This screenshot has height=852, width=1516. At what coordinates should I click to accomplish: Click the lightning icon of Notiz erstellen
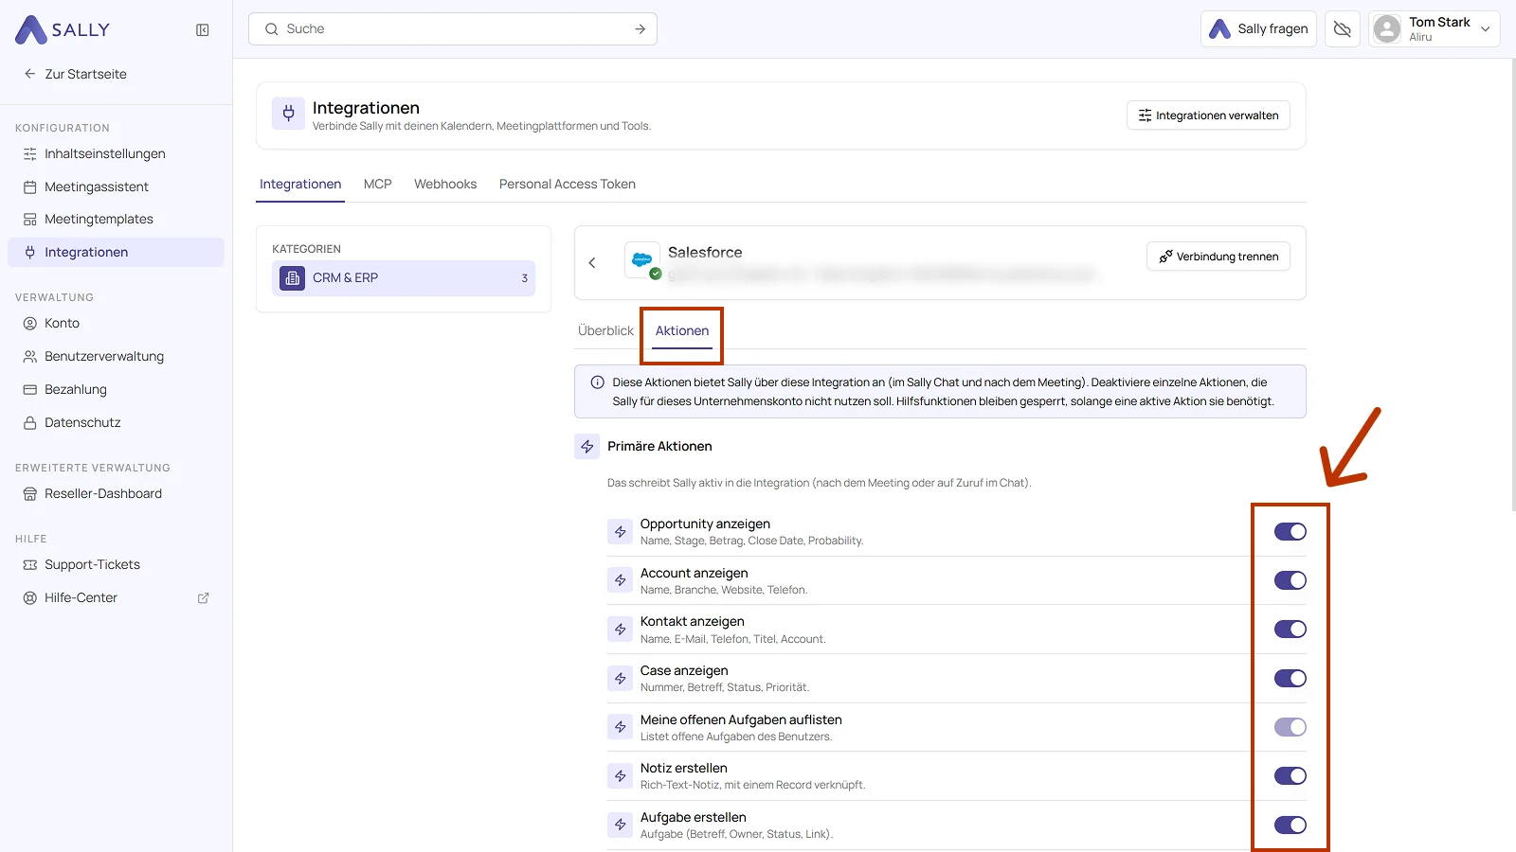(x=621, y=776)
